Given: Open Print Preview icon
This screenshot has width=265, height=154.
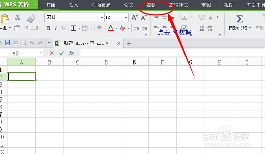Looking at the screenshot, I should coord(24,43).
